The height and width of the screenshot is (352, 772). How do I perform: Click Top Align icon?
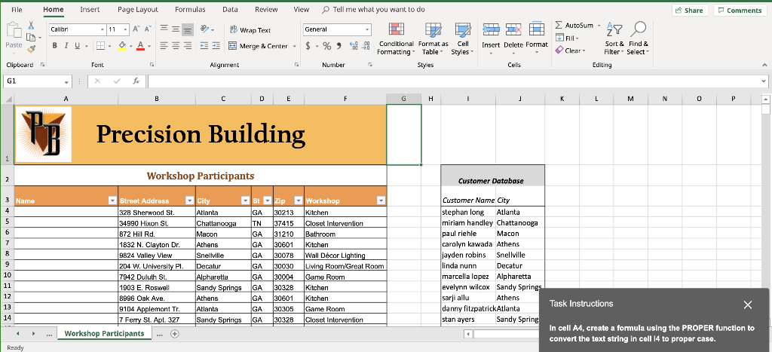(164, 29)
